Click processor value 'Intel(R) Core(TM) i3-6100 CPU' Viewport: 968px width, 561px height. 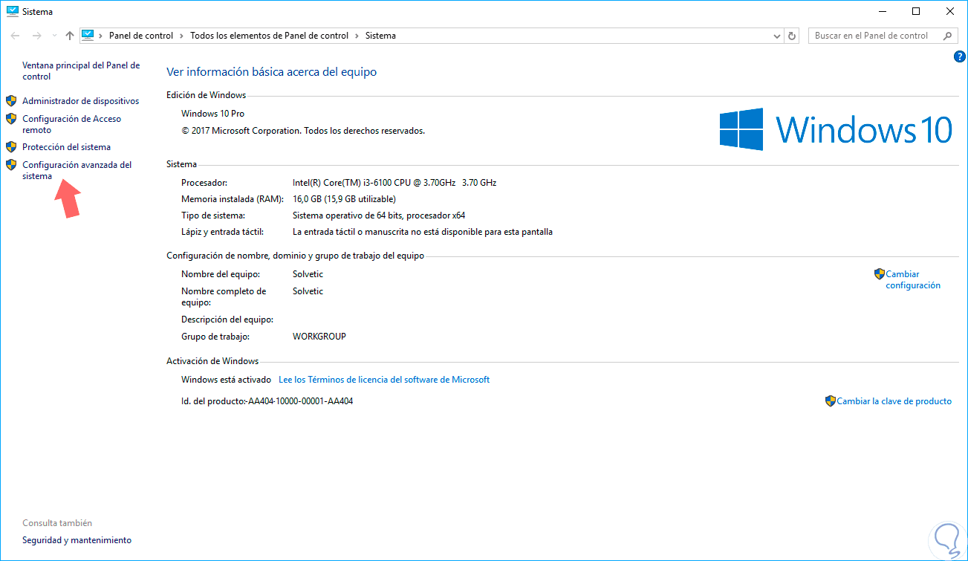click(x=394, y=183)
